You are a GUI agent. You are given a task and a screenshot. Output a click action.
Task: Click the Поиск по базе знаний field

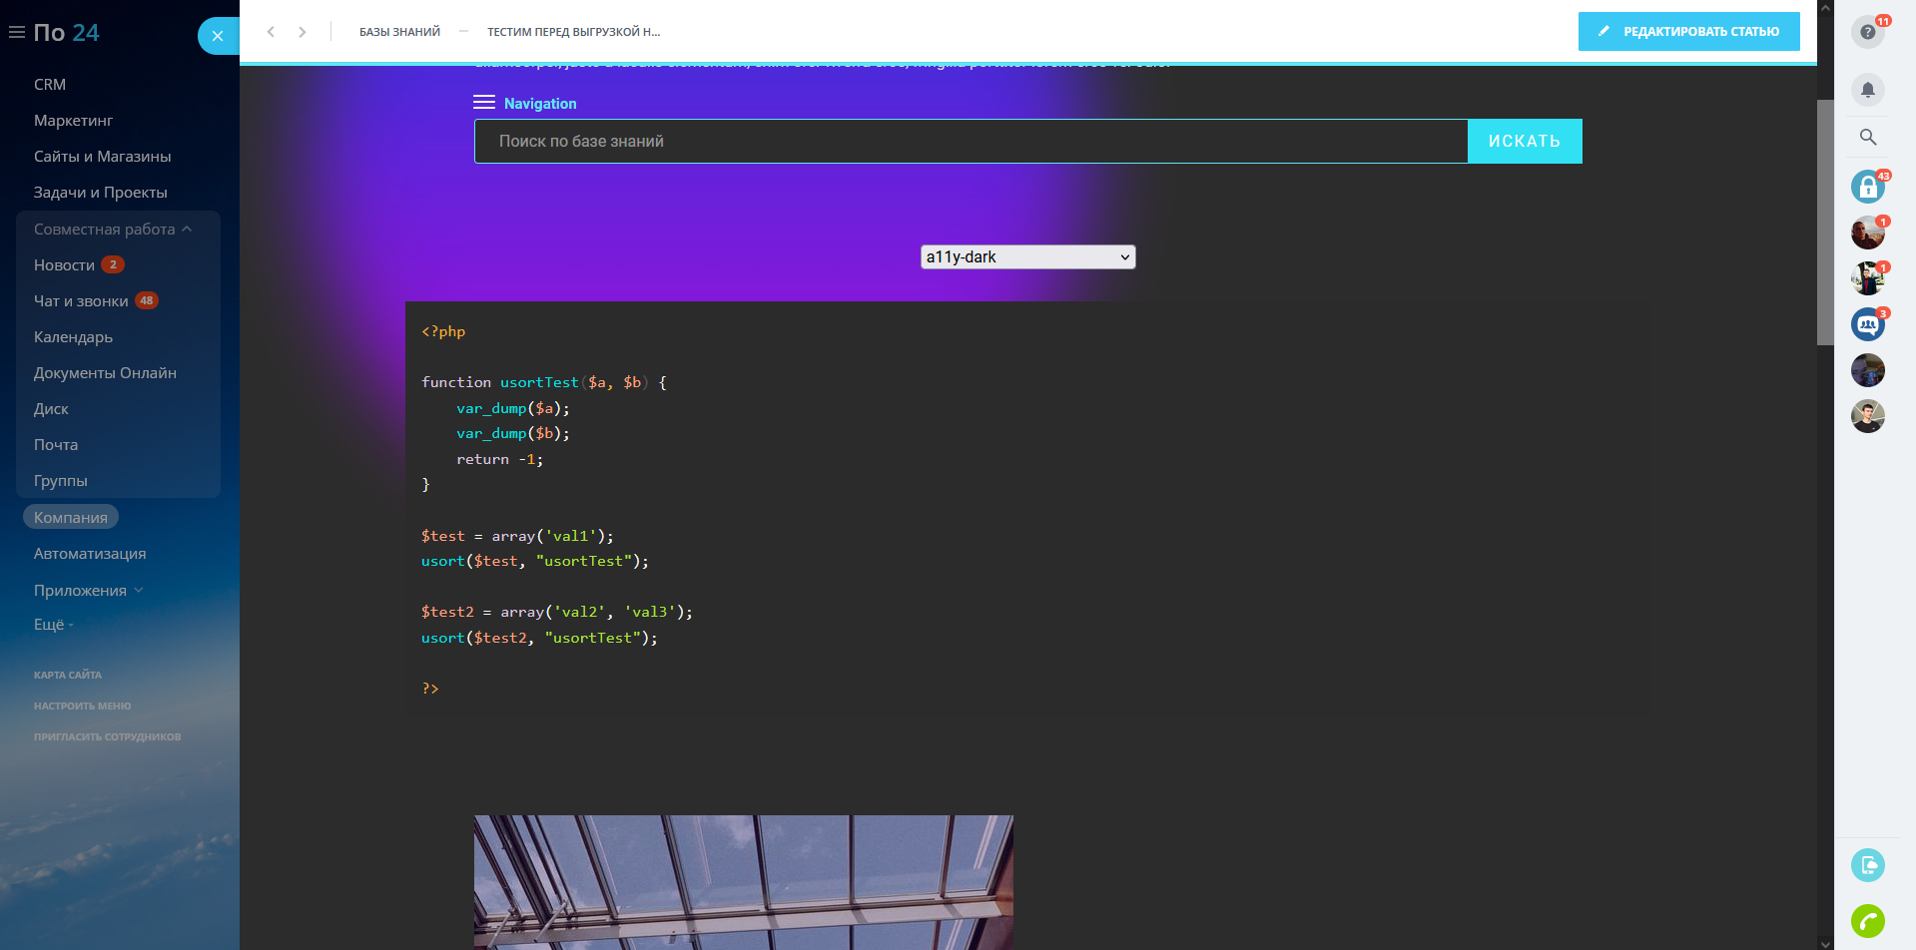click(969, 142)
